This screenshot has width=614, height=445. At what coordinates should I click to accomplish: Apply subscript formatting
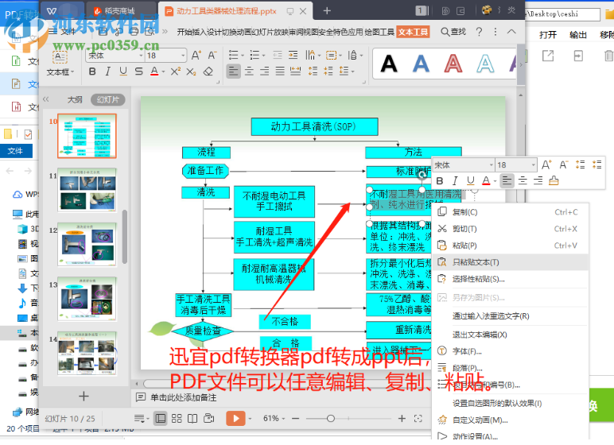coord(191,72)
